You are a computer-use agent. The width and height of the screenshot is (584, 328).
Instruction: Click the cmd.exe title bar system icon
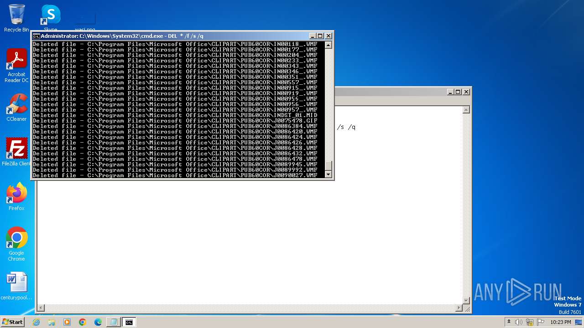pyautogui.click(x=36, y=36)
